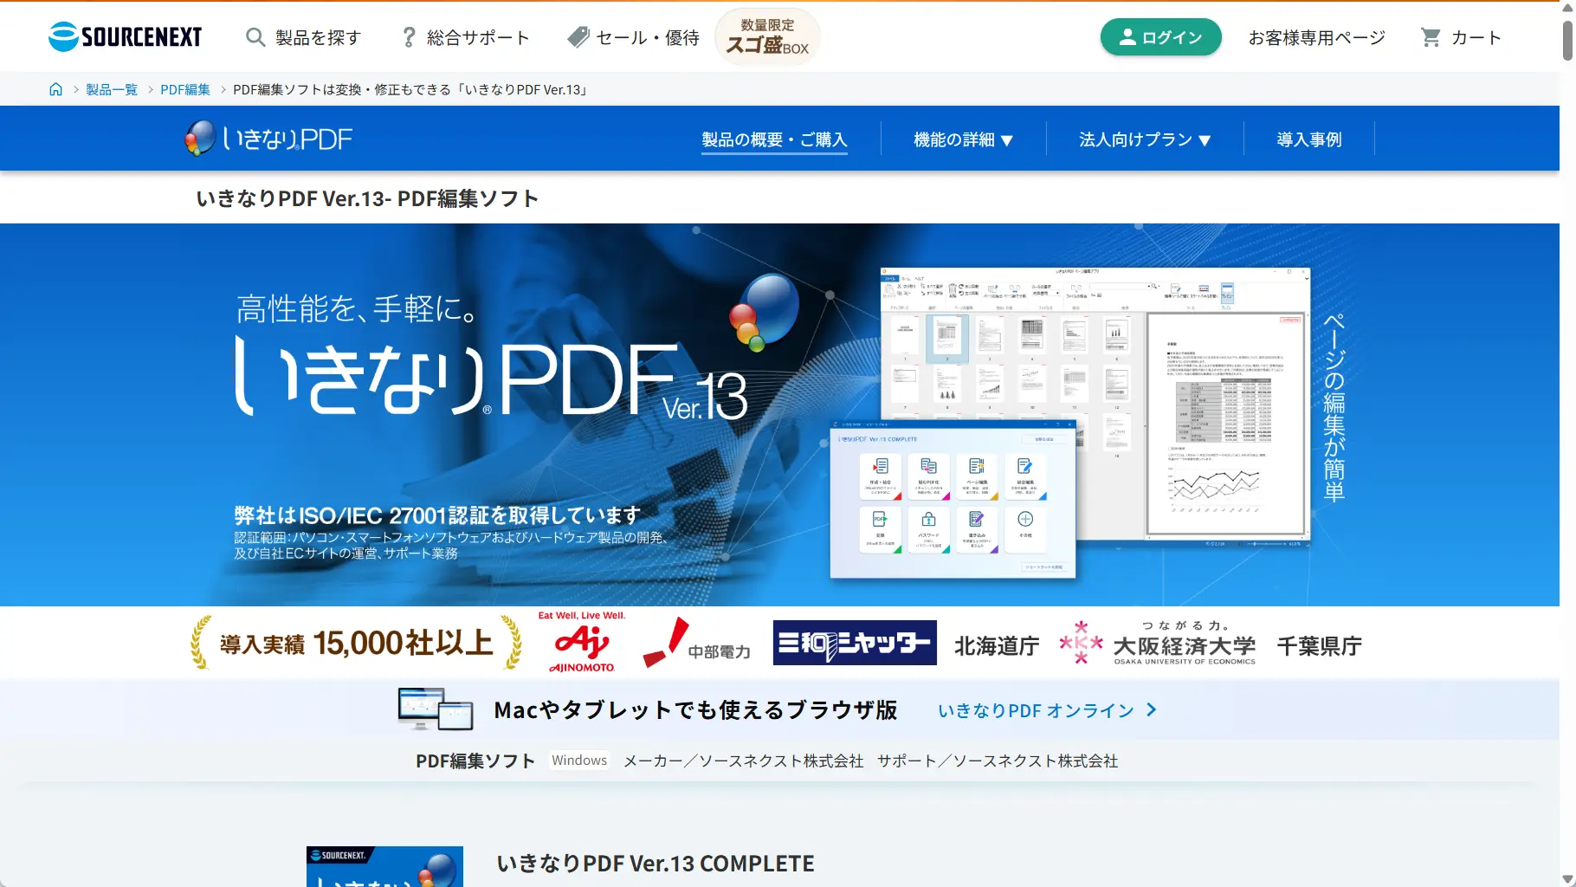Screen dimensions: 1576x887
Task: Click chevron next to いきなりPDF オンライン
Action: (x=1151, y=710)
